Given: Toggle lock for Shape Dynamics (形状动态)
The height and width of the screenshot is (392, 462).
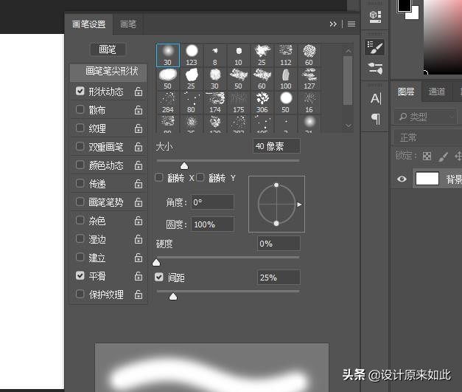Looking at the screenshot, I should (x=139, y=92).
